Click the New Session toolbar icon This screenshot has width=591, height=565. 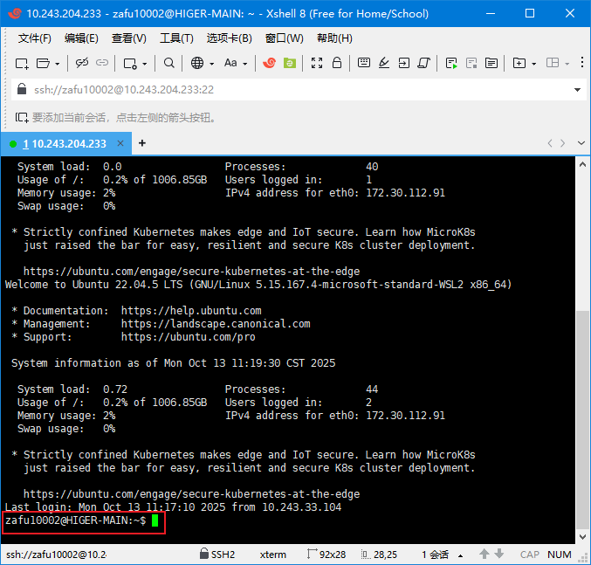pos(22,63)
